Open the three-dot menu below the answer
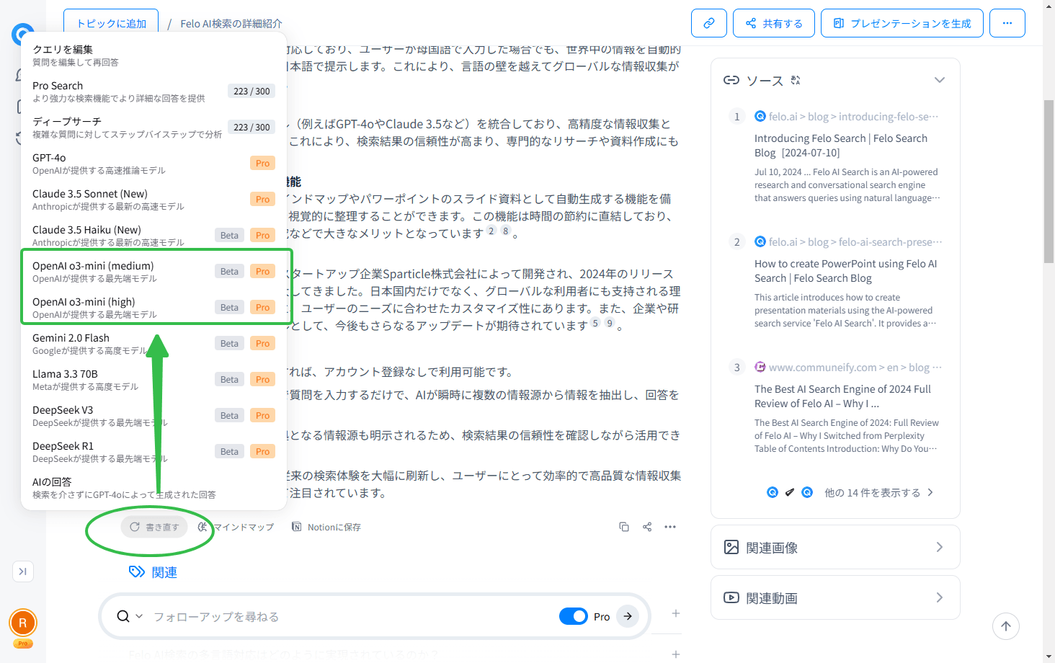This screenshot has height=663, width=1055. click(x=670, y=527)
